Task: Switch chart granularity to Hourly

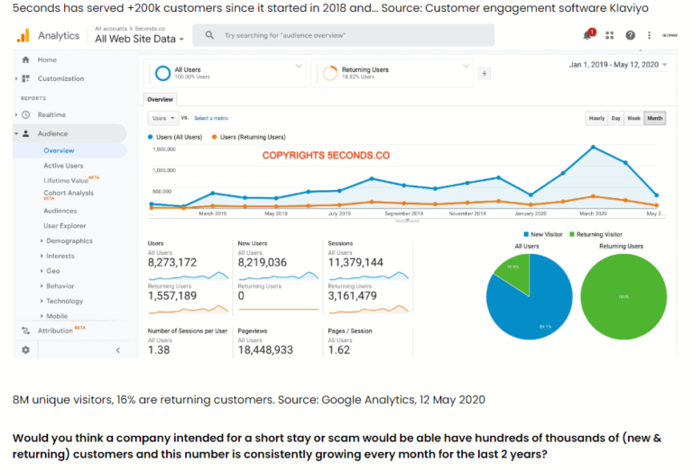Action: click(596, 118)
